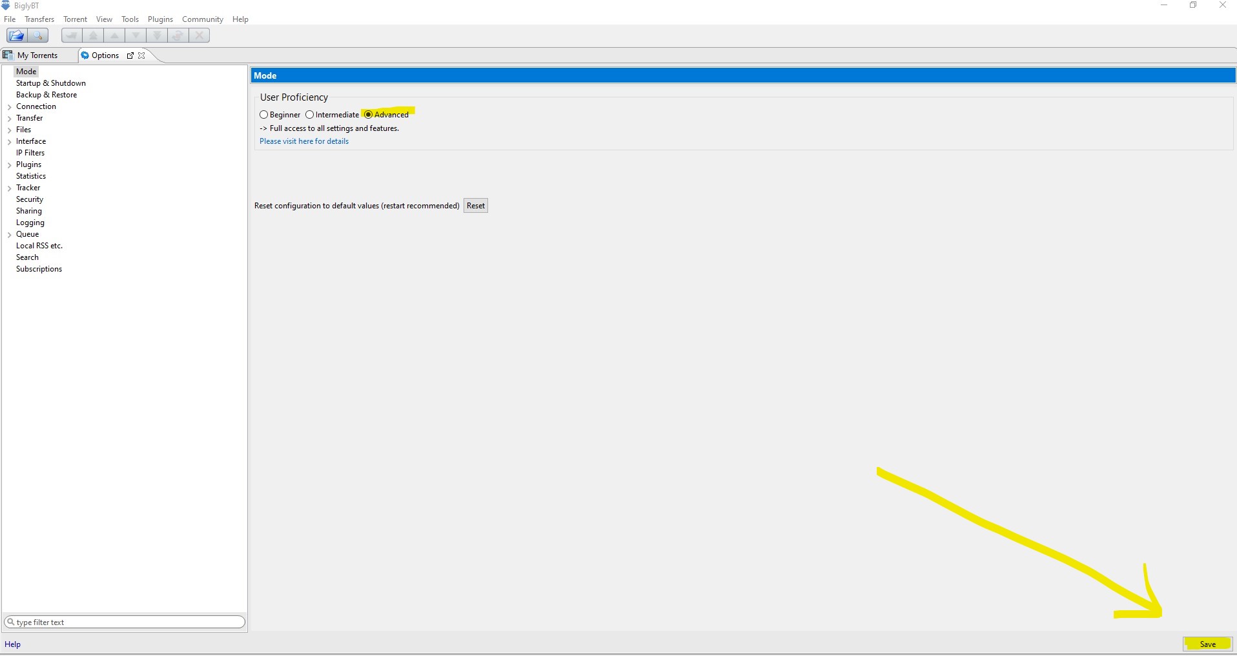This screenshot has height=656, width=1237.
Task: Select Search in options tree
Action: (x=27, y=257)
